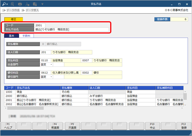Click the 値引部門 code input box
The image size is (192, 136).
[x=59, y=77]
